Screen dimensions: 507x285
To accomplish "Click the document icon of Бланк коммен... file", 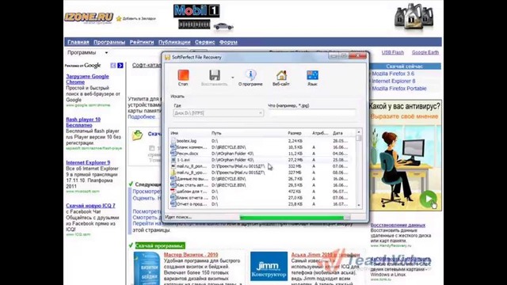I will [173, 147].
